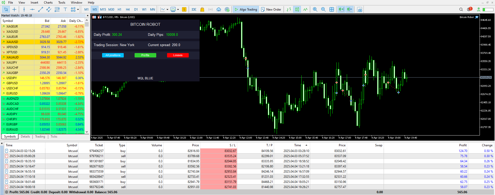Open the File menu
The width and height of the screenshot is (495, 195).
[11, 3]
